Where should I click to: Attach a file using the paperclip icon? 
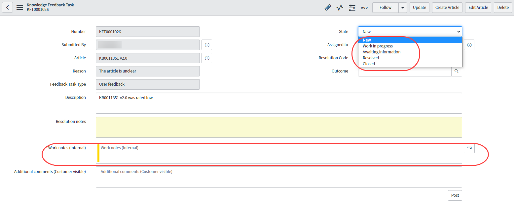pos(328,7)
